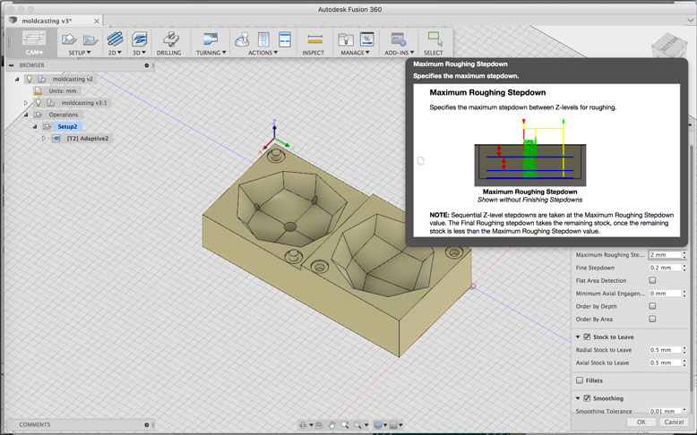Viewport: 697px width, 435px height.
Task: Activate the Select tool icon
Action: click(435, 38)
